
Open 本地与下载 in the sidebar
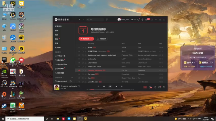60,56
